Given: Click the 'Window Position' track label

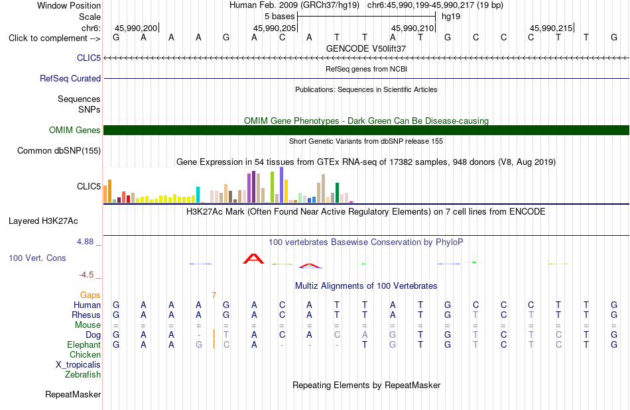Looking at the screenshot, I should [69, 5].
